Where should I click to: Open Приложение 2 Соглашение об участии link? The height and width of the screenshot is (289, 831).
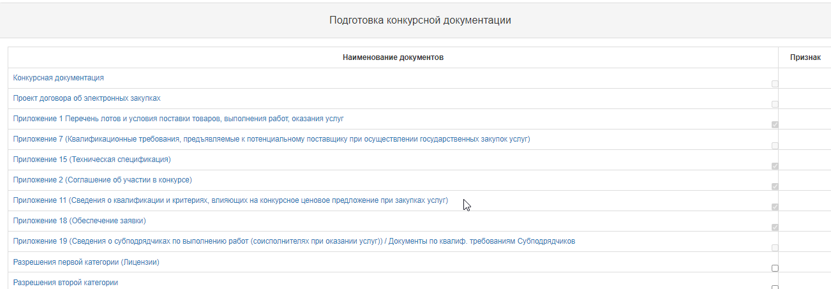(103, 180)
